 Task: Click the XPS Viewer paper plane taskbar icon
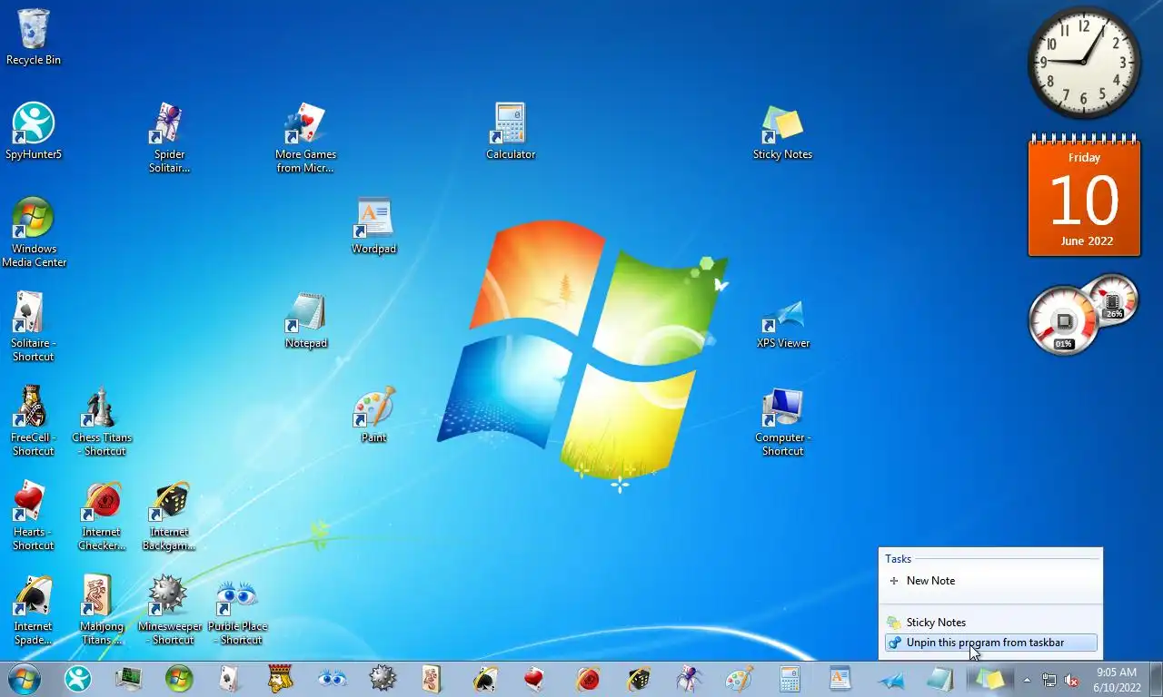(891, 678)
